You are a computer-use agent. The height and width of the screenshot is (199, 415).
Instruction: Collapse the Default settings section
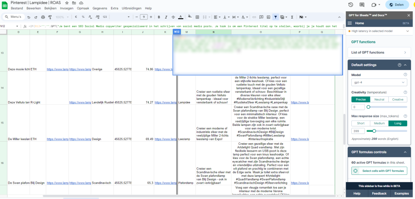click(405, 65)
